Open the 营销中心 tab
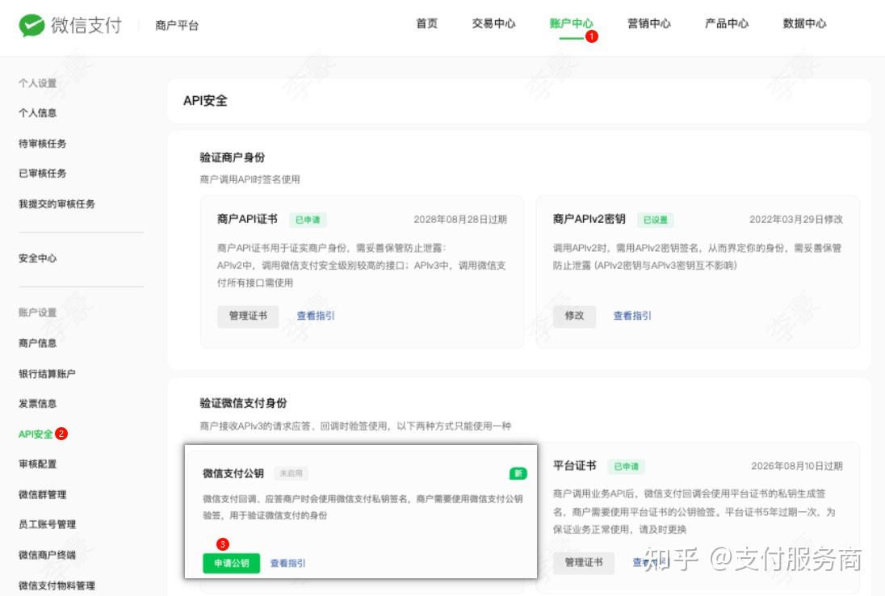 pyautogui.click(x=649, y=23)
